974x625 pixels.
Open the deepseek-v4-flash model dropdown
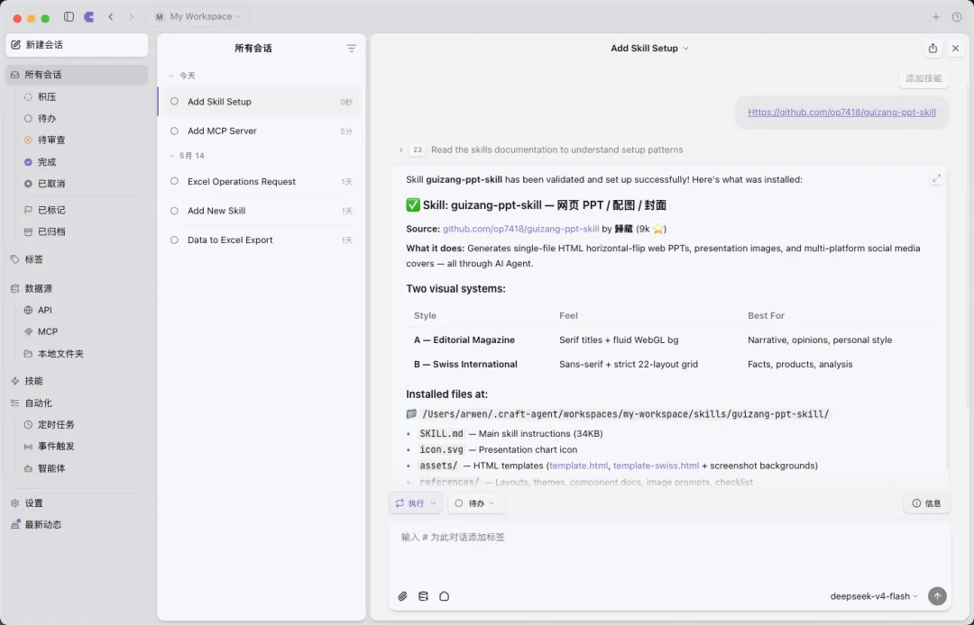(x=874, y=596)
